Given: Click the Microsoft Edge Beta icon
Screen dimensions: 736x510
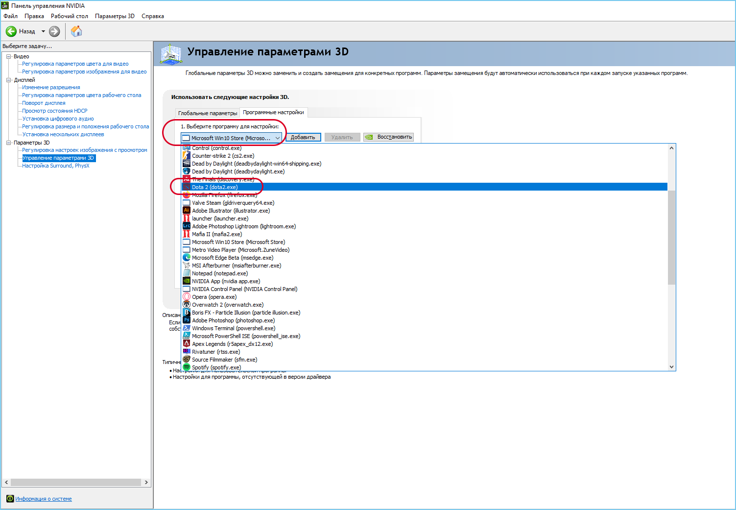Looking at the screenshot, I should [186, 258].
